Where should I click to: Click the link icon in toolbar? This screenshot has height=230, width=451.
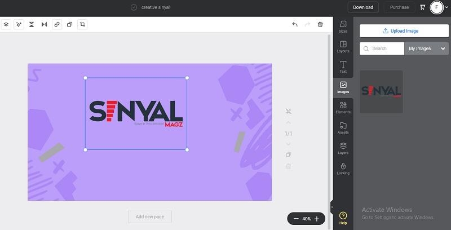point(57,25)
